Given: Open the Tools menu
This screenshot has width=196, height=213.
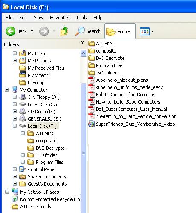Looking at the screenshot, I should pyautogui.click(x=82, y=18).
